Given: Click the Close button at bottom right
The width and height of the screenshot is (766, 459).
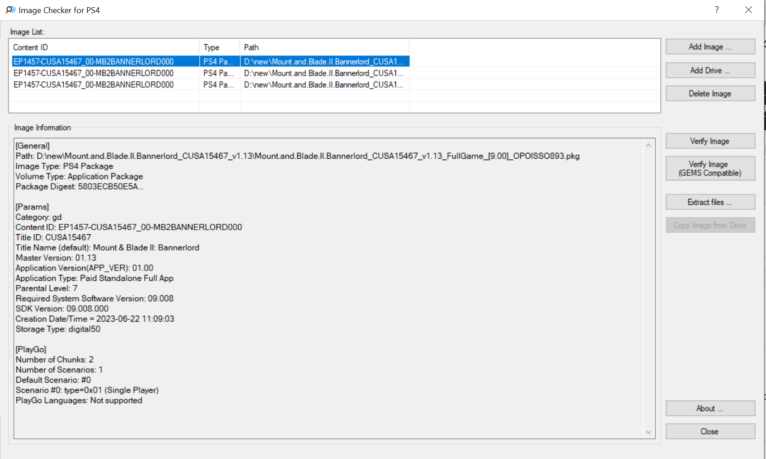Looking at the screenshot, I should [x=710, y=431].
